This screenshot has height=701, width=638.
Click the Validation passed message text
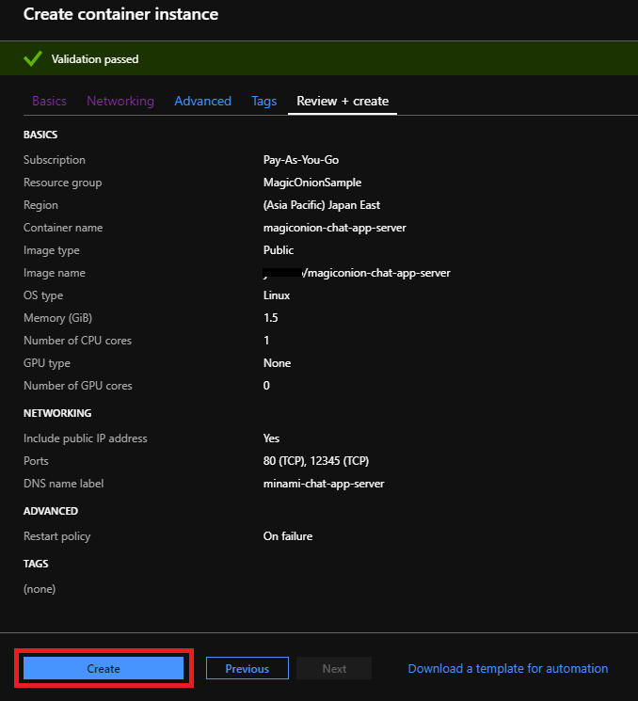tap(95, 59)
